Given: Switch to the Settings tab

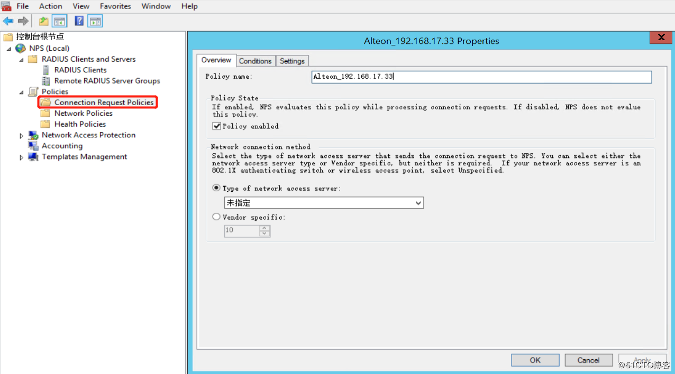Looking at the screenshot, I should click(292, 61).
